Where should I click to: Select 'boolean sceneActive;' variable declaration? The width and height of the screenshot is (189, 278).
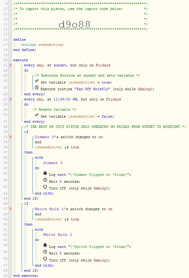tap(42, 45)
